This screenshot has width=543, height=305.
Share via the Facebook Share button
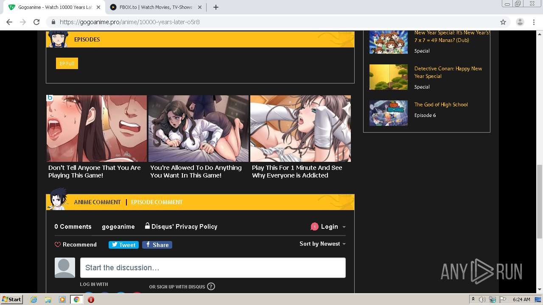[157, 245]
